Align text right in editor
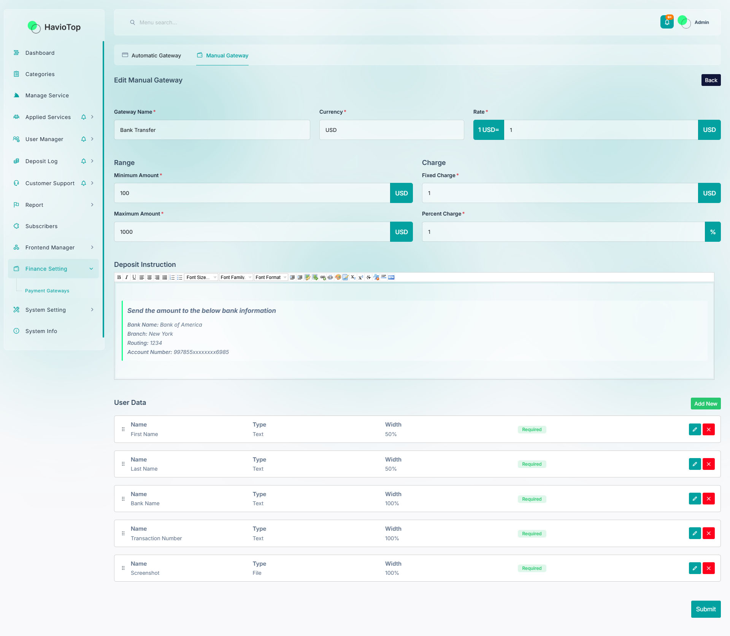This screenshot has width=730, height=636. coord(157,277)
